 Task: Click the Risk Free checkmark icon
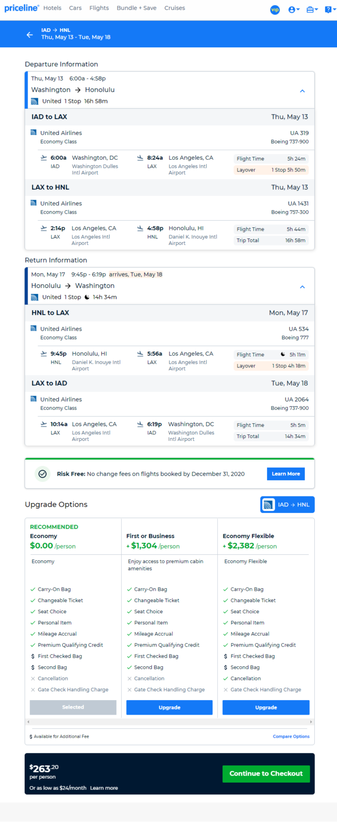pos(43,474)
